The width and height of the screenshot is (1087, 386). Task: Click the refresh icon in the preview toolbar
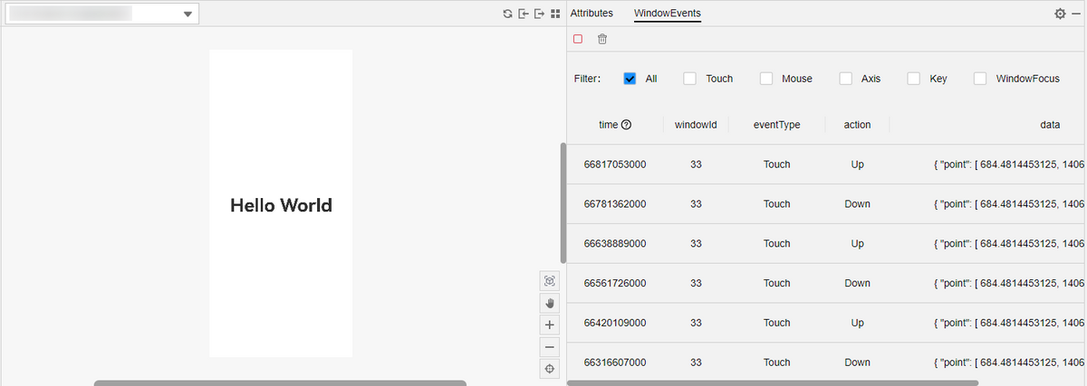(x=508, y=14)
